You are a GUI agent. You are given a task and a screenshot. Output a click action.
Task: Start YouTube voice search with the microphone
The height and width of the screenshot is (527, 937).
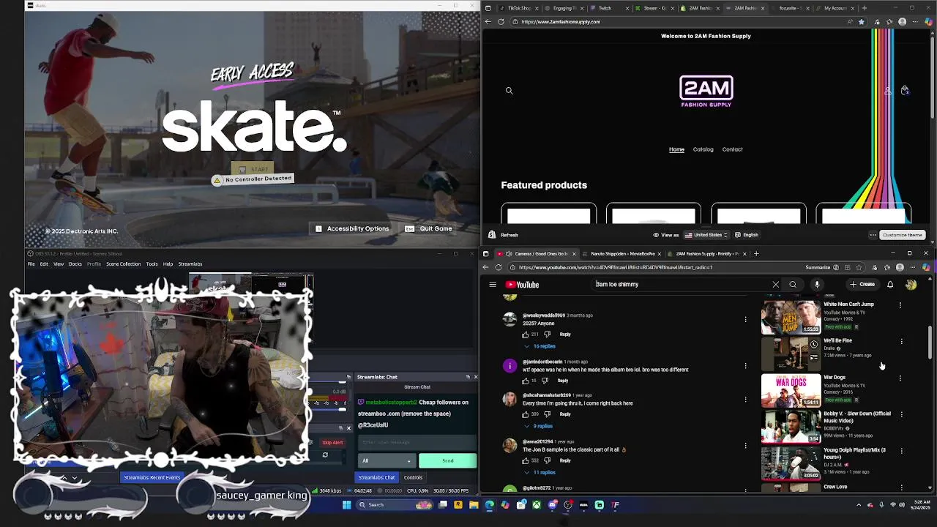click(x=817, y=285)
